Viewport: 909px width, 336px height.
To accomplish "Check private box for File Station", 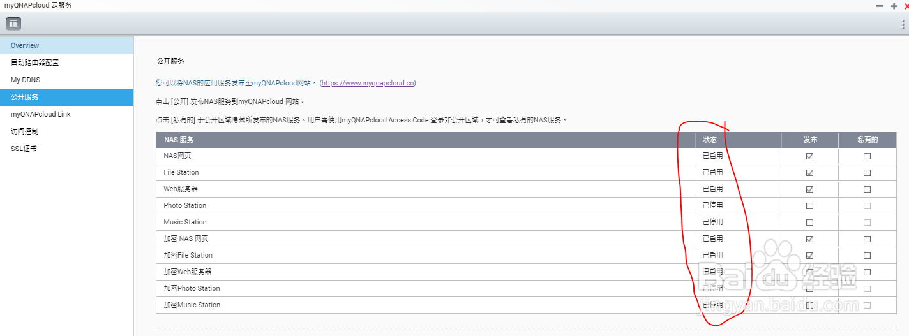I will 867,173.
